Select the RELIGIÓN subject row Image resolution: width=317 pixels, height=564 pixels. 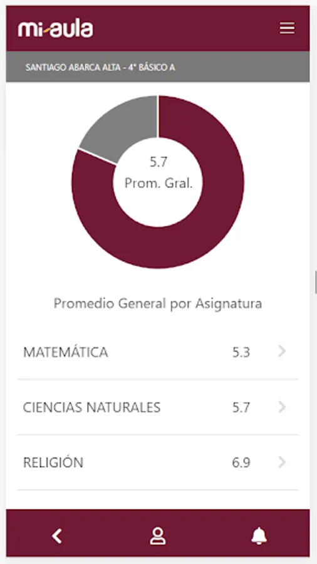(158, 462)
